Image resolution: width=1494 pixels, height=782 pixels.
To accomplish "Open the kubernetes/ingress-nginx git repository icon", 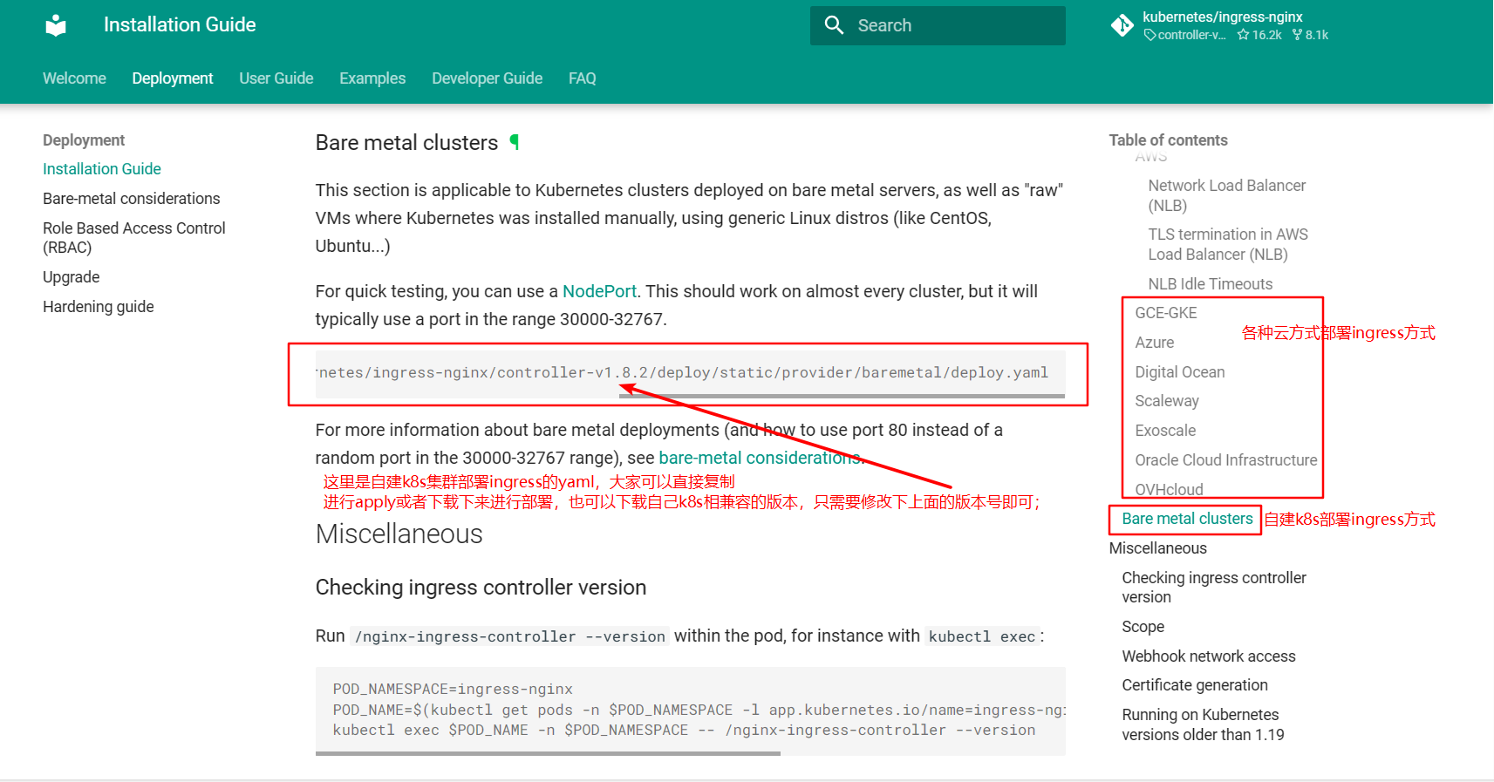I will (1122, 25).
